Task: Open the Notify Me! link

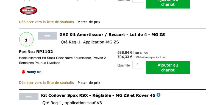Action: [x=34, y=72]
